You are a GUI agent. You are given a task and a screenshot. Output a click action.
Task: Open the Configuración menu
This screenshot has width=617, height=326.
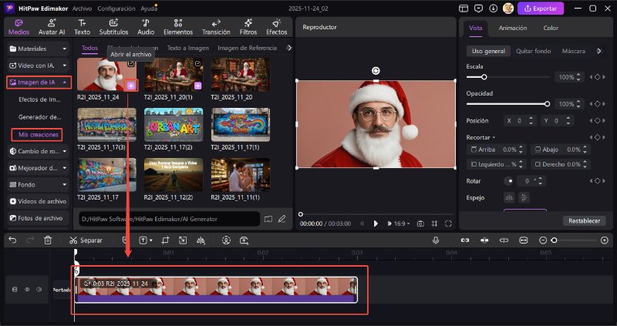point(116,8)
